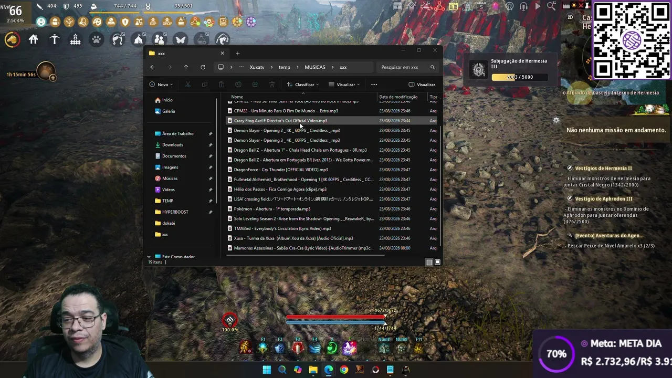Click the DROP buff icon
Viewport: 672px width, 378px height.
click(167, 22)
